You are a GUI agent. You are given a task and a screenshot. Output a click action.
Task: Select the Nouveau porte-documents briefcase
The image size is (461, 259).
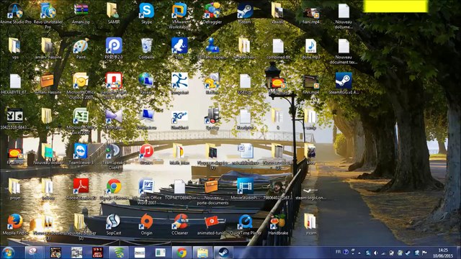(x=212, y=192)
